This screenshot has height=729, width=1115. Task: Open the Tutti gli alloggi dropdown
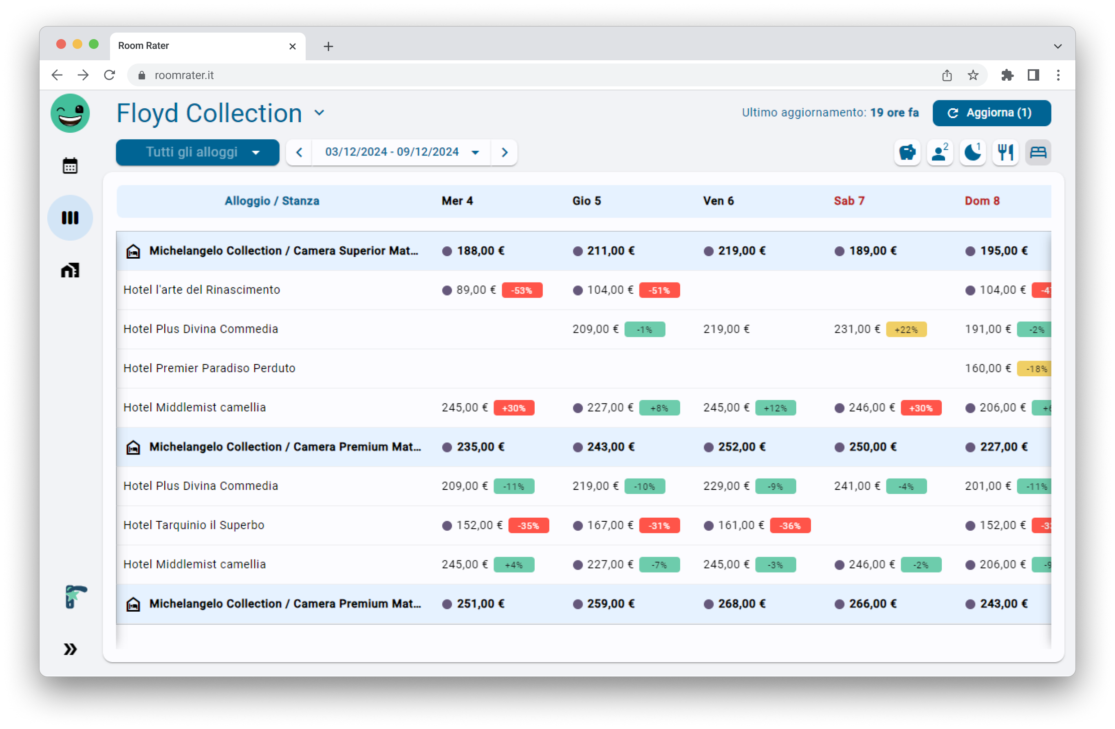point(198,152)
